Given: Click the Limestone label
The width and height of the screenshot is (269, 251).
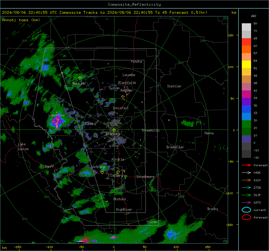Looking at the screenshot, I should click(x=56, y=115).
